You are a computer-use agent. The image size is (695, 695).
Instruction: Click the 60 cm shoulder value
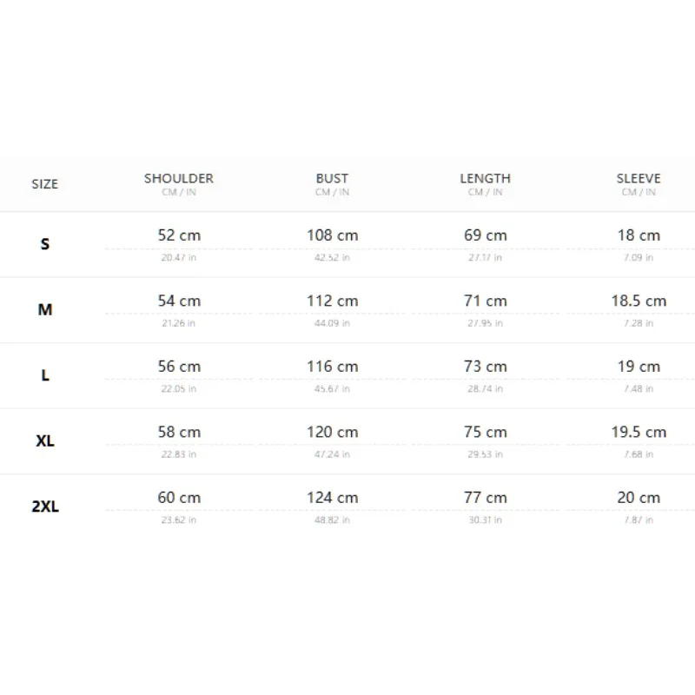click(179, 497)
